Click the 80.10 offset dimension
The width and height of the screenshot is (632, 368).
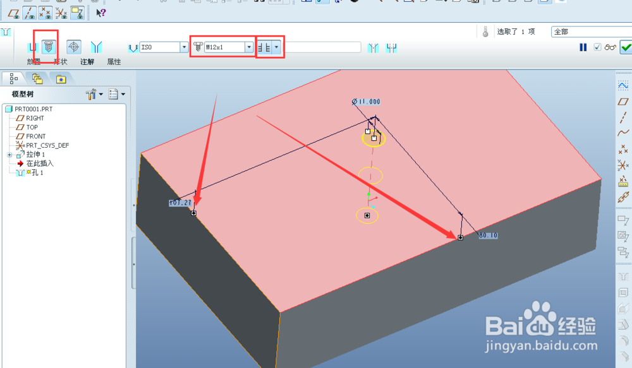click(488, 235)
